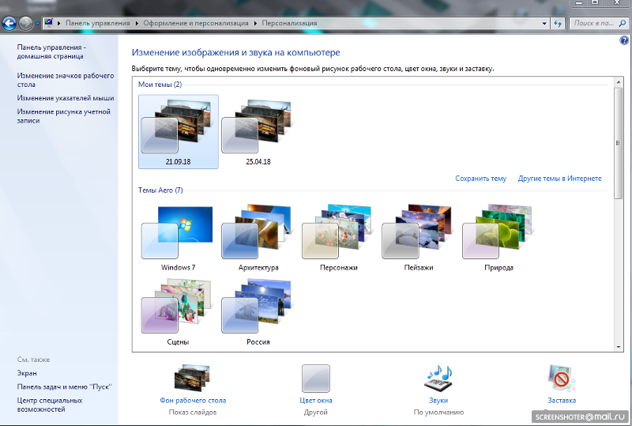Click the Forward navigation arrow button

coord(26,24)
